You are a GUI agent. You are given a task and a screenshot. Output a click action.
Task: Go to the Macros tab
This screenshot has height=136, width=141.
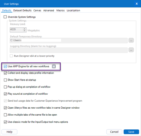[60, 11]
